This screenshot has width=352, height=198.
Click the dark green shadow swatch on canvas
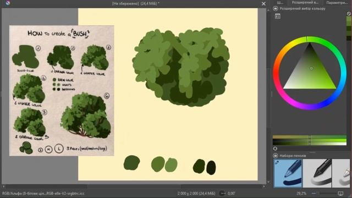click(x=199, y=166)
